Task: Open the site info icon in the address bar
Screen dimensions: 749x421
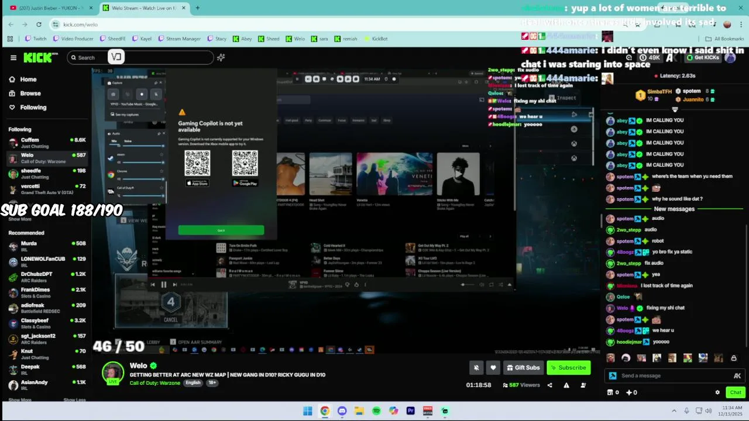Action: coord(56,25)
